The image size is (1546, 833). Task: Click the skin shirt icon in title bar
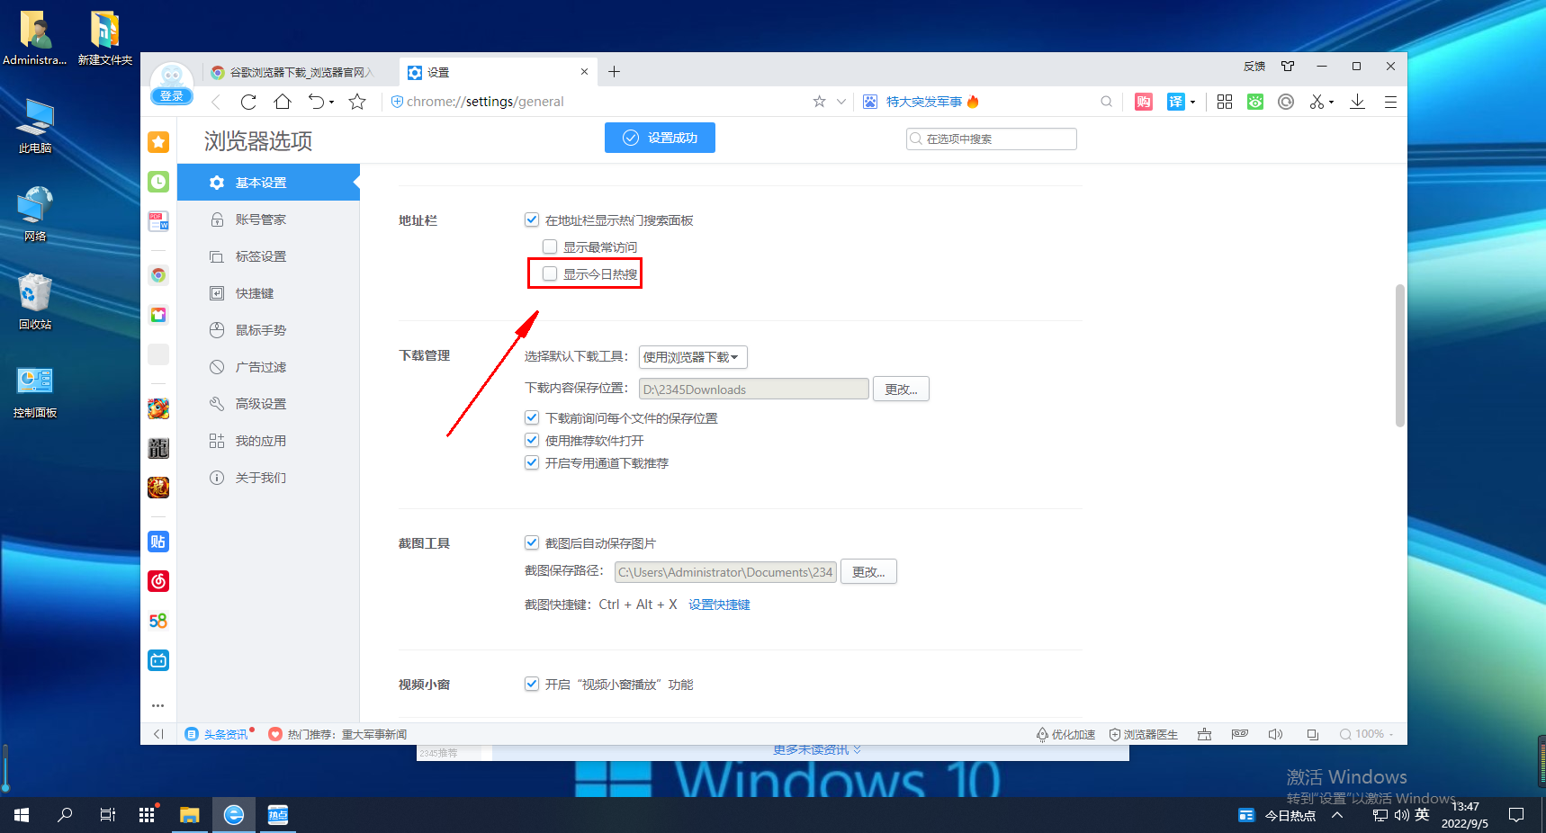click(1288, 66)
